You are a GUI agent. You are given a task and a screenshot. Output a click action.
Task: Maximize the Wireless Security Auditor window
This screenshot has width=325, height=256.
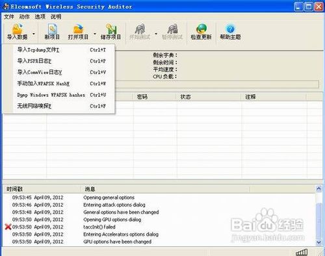coord(309,6)
